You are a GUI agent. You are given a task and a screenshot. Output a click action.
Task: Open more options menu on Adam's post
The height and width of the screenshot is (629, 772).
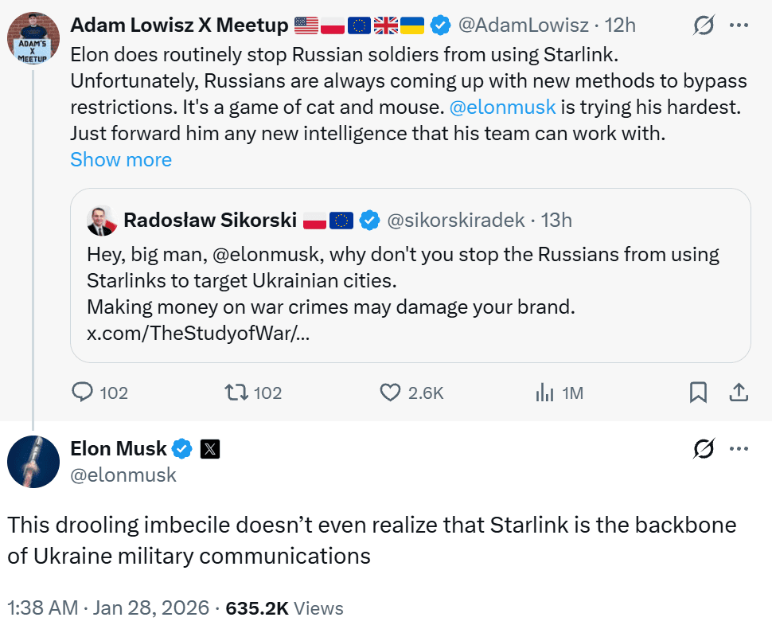(739, 25)
